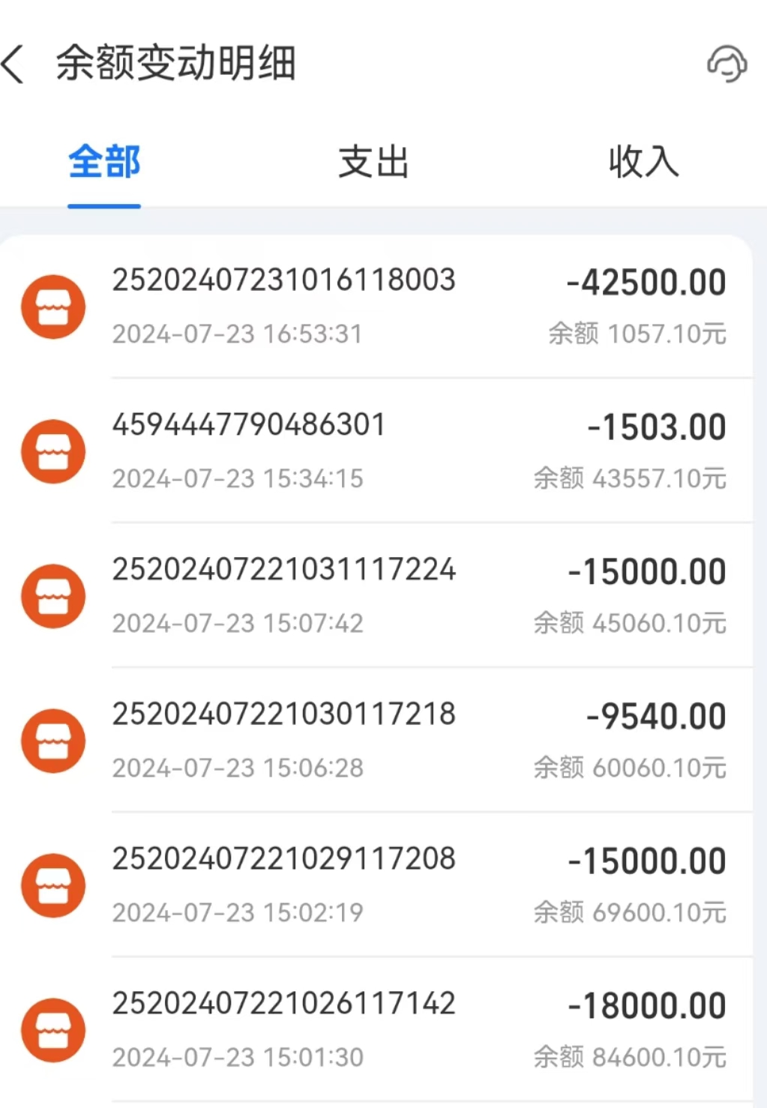Viewport: 767px width, 1108px height.
Task: Click merchant icon for -9540.00 transaction
Action: click(53, 741)
